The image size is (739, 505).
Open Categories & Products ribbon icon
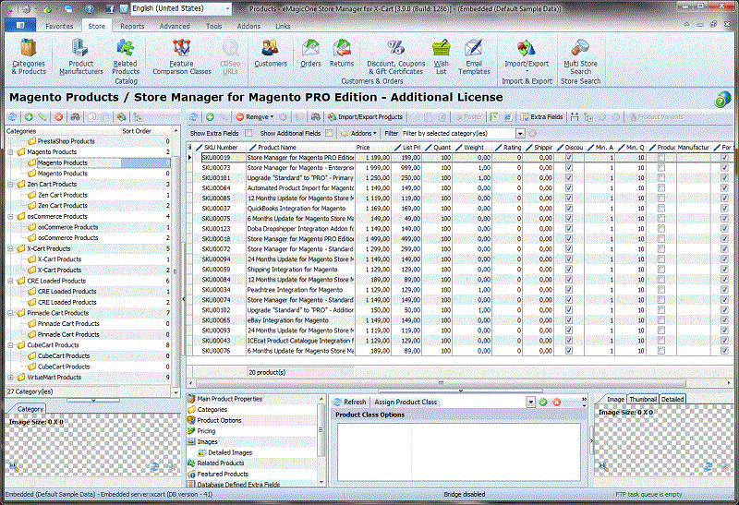29,57
